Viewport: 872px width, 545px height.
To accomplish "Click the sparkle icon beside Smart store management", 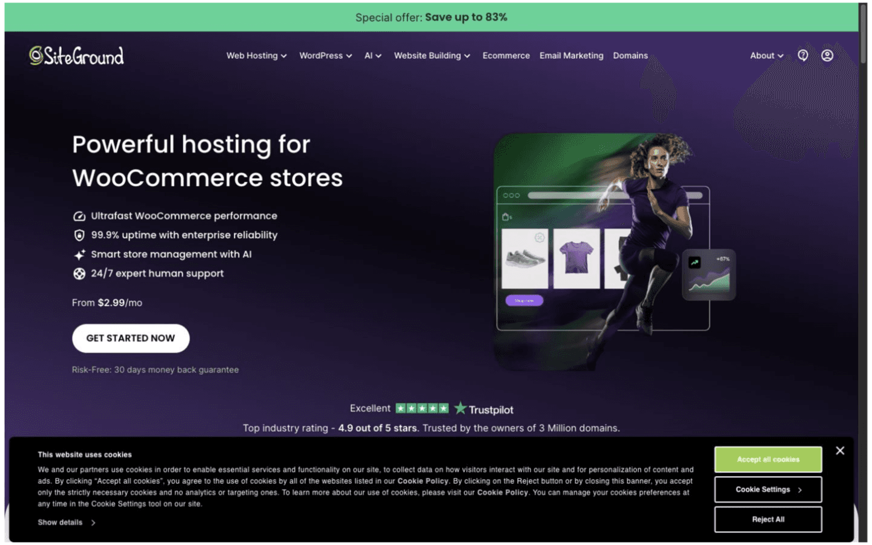I will tap(79, 254).
